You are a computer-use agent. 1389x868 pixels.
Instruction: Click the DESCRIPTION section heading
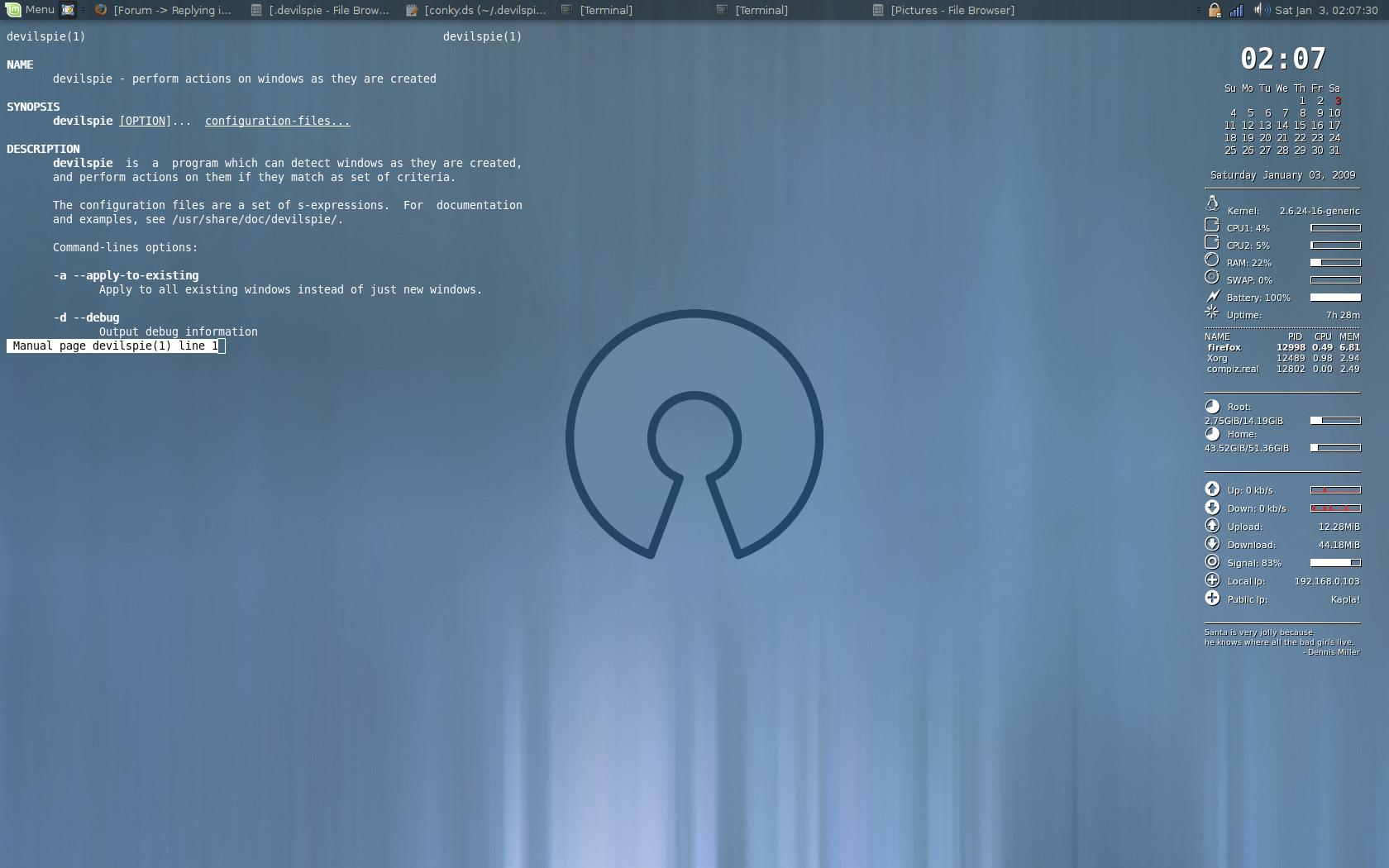(x=43, y=149)
